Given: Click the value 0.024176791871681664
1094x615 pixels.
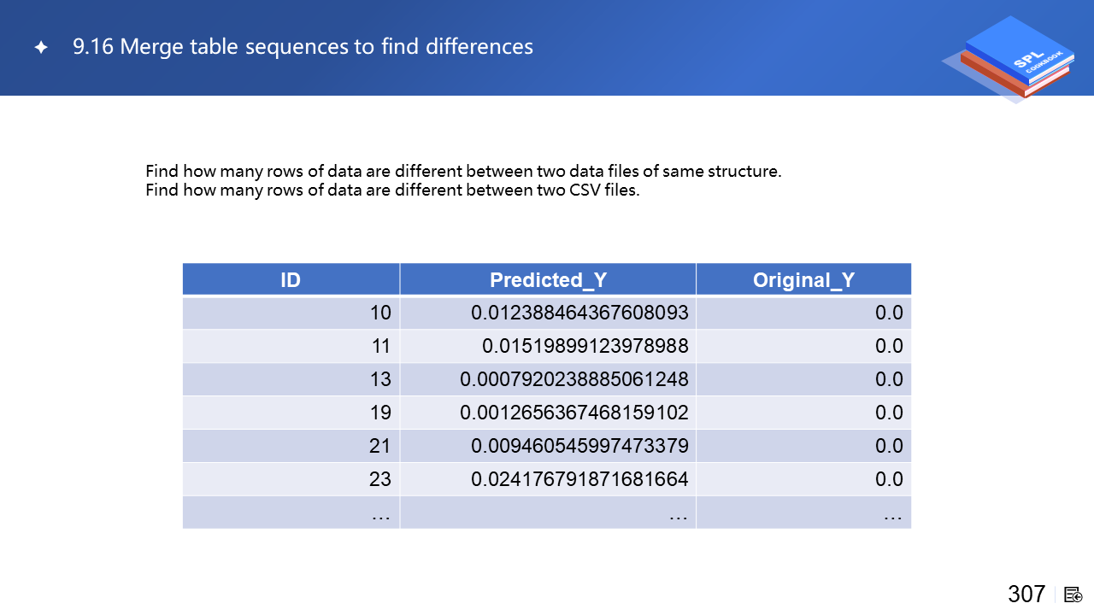Looking at the screenshot, I should pos(579,479).
